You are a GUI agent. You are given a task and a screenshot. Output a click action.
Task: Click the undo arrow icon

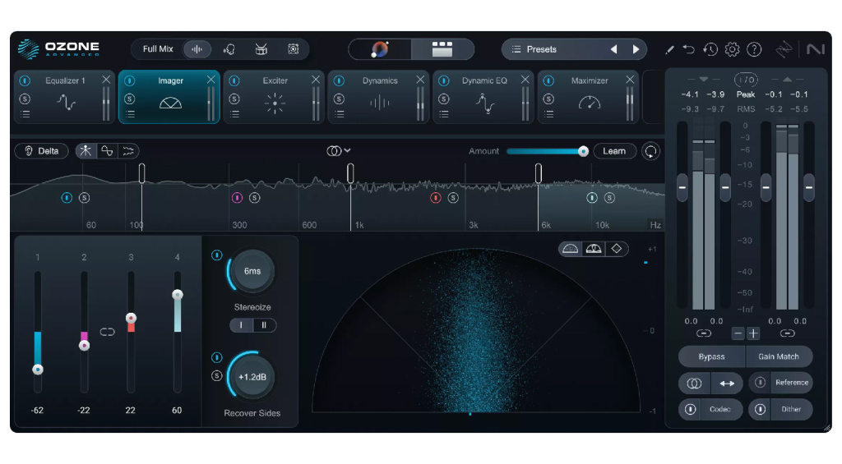(688, 50)
